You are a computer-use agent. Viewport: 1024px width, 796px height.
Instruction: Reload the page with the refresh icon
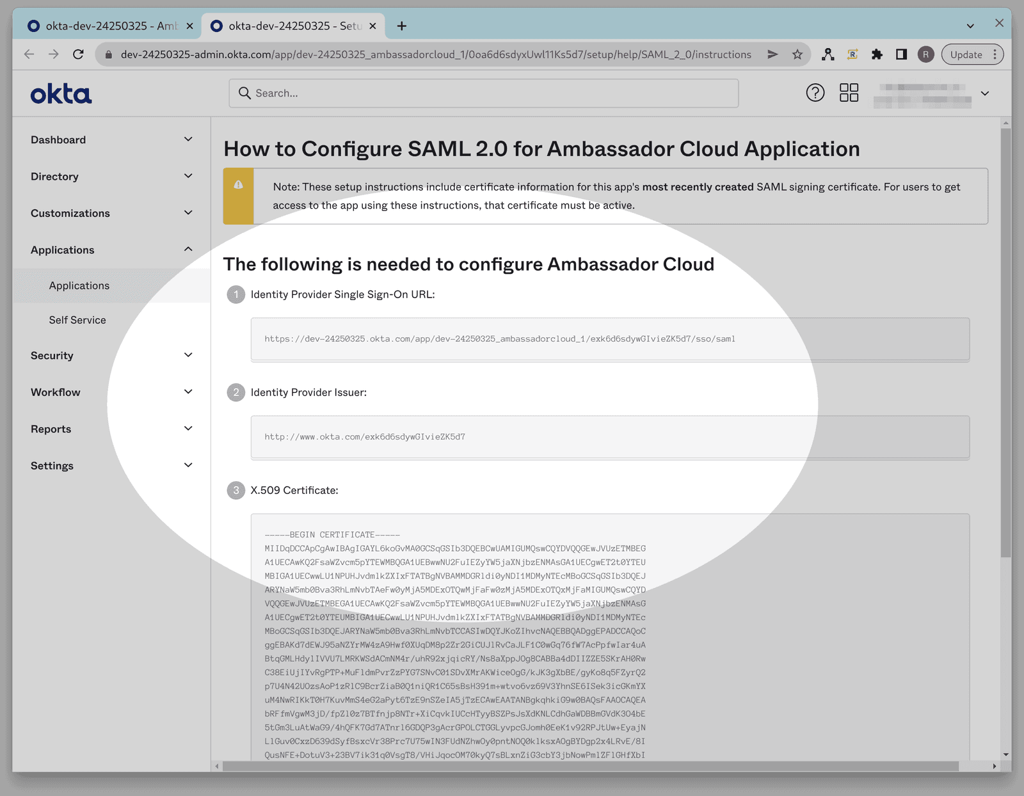pos(78,54)
